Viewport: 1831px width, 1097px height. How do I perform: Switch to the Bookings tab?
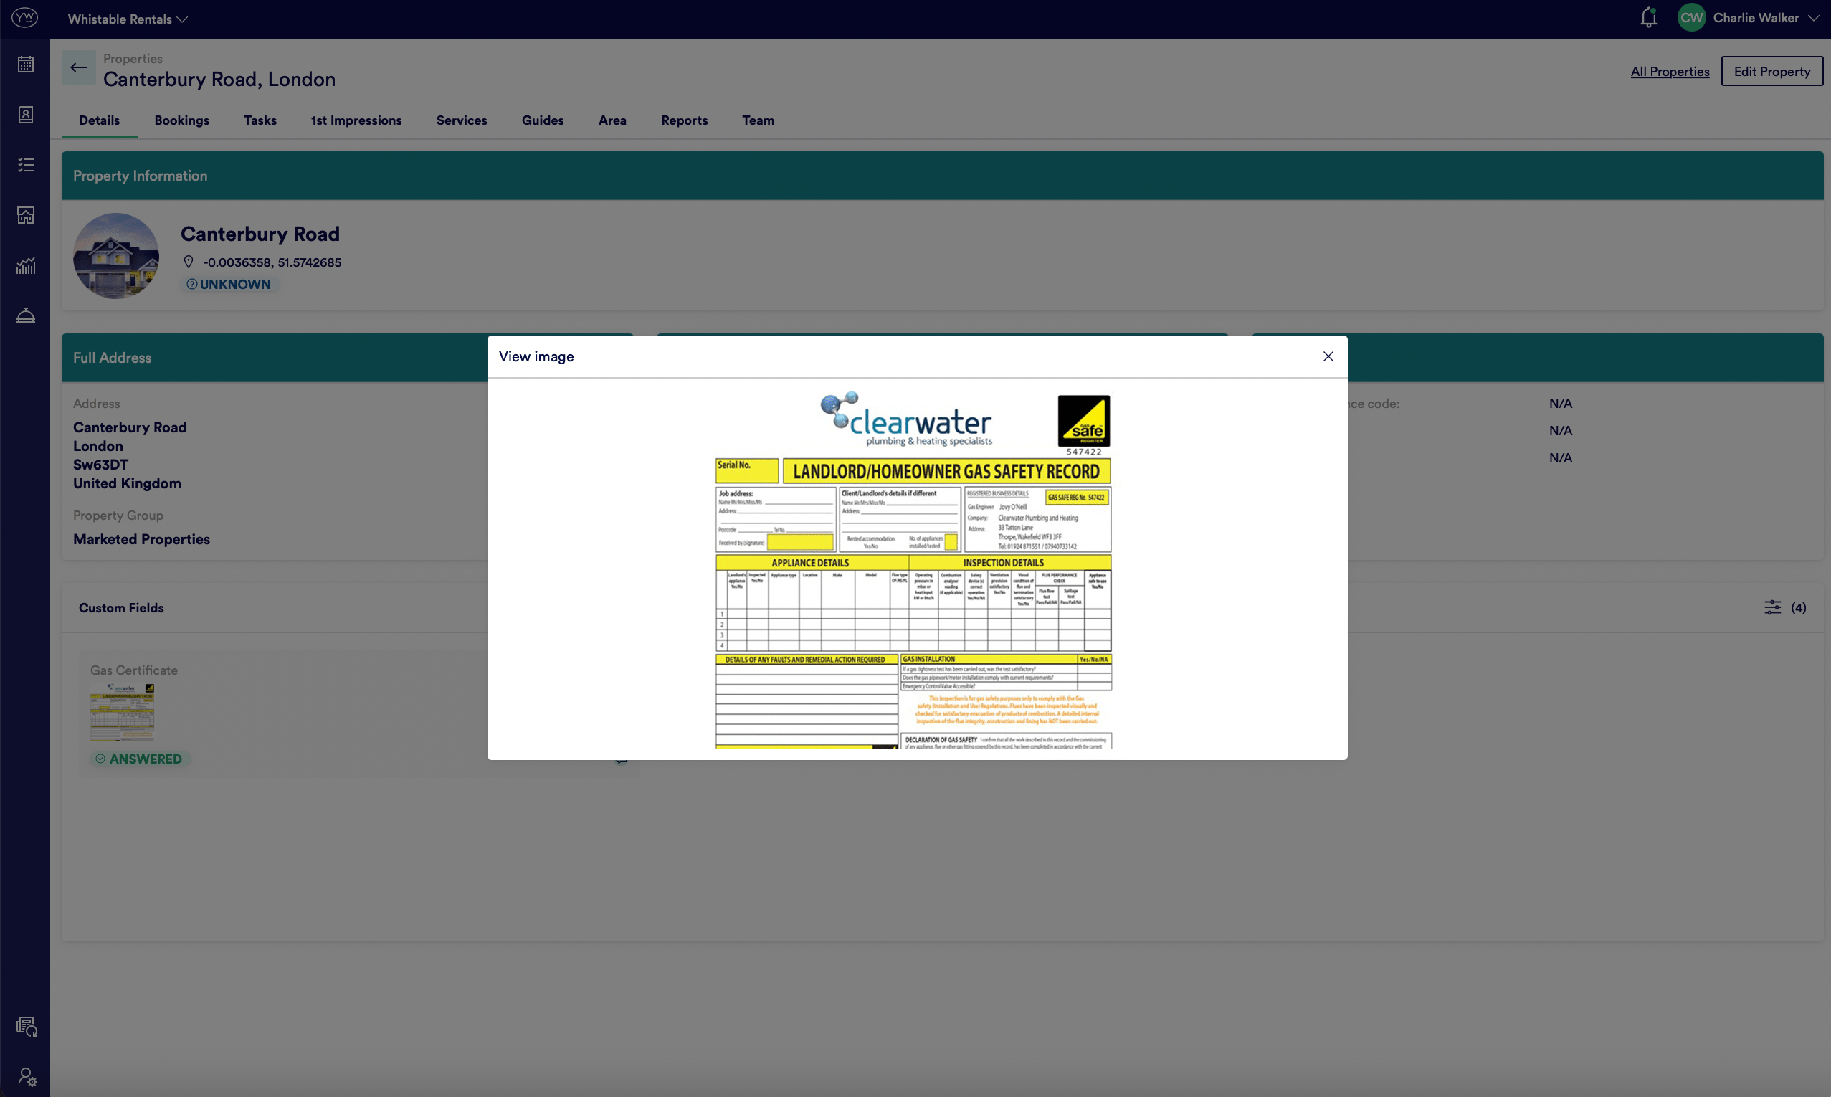[x=182, y=120]
